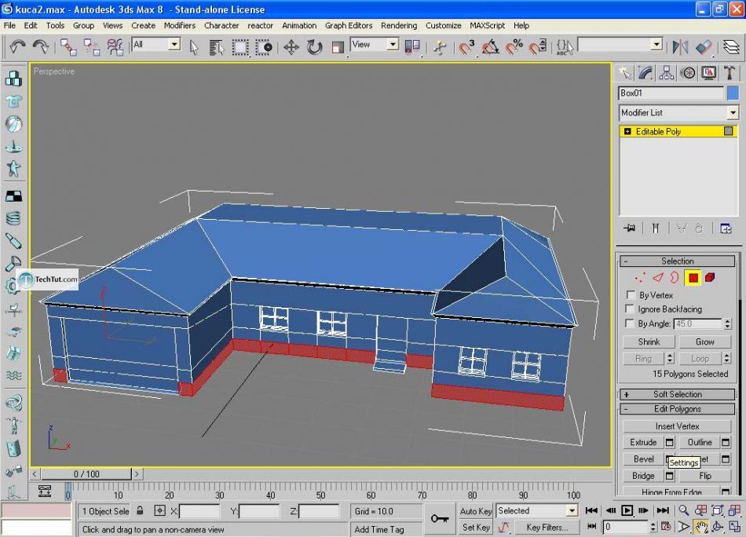Click the Mirror tool icon
Viewport: 746px width, 537px height.
679,47
